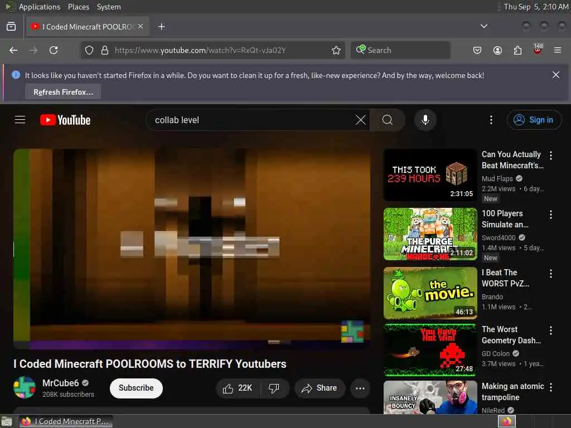
Task: Focus the Firefox Search box
Action: point(400,50)
